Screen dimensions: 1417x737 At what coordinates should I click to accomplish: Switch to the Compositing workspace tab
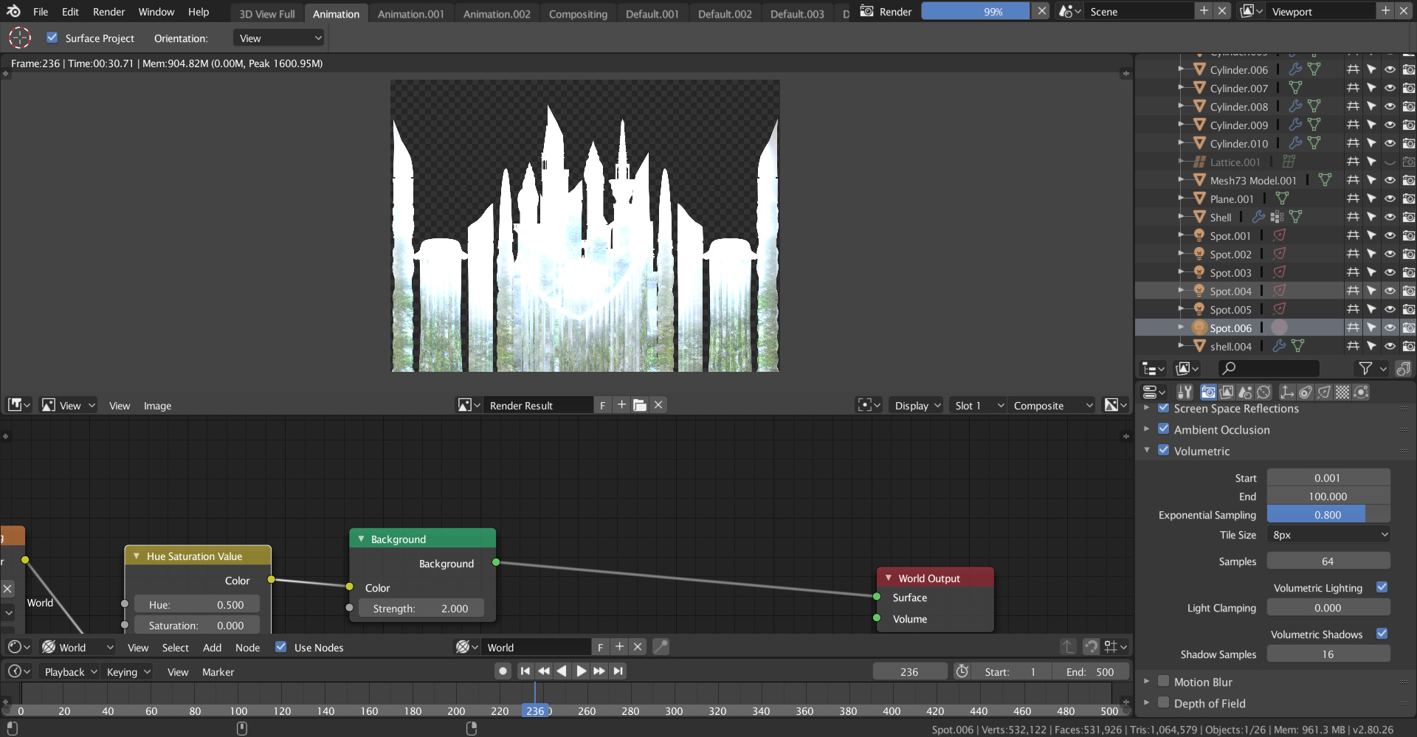click(578, 14)
